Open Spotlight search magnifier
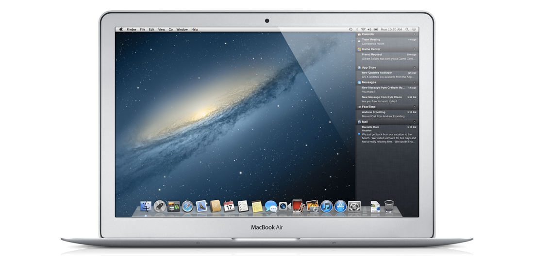Screen dimensions: 534x274 (x=407, y=30)
